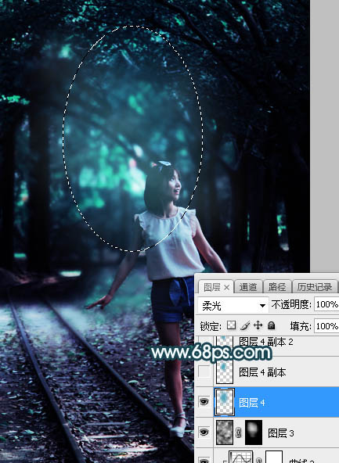Switch to the 路径 tab
Image resolution: width=339 pixels, height=463 pixels.
click(x=277, y=287)
